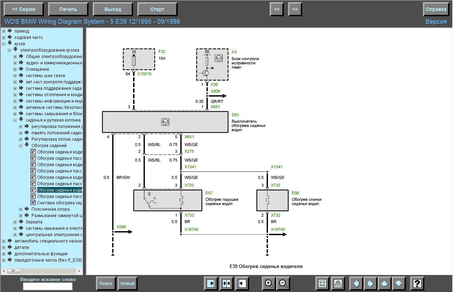Click the schematic icon of the highlighted tree row
The height and width of the screenshot is (292, 453).
point(33,190)
